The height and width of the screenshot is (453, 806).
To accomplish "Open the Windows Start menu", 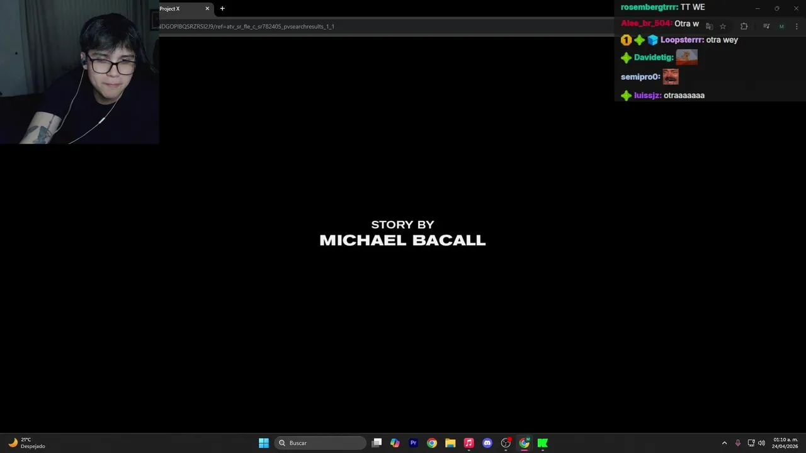I will tap(264, 443).
